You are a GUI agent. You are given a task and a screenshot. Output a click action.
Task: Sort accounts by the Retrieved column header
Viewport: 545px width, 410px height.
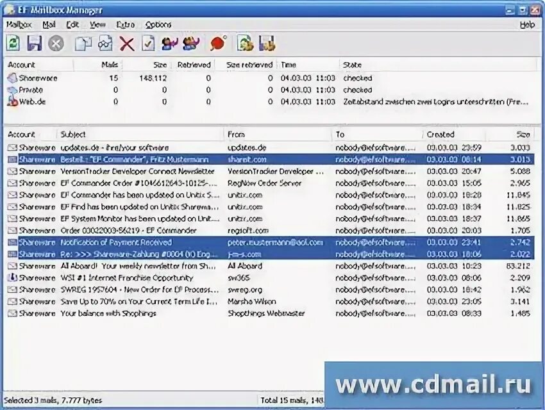(193, 65)
